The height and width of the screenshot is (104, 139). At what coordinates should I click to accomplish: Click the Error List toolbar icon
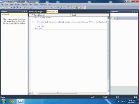click(x=80, y=8)
